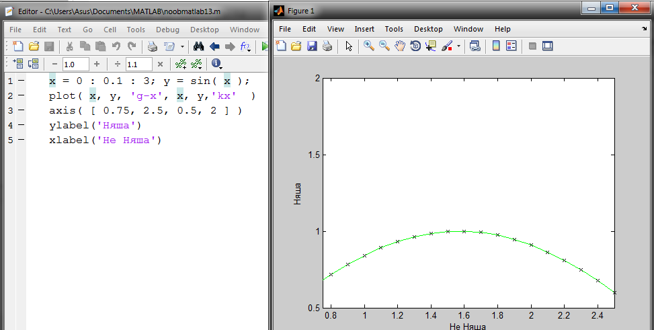Screen dimensions: 654x330
Task: Toggle the Zoom In tool
Action: click(x=369, y=46)
